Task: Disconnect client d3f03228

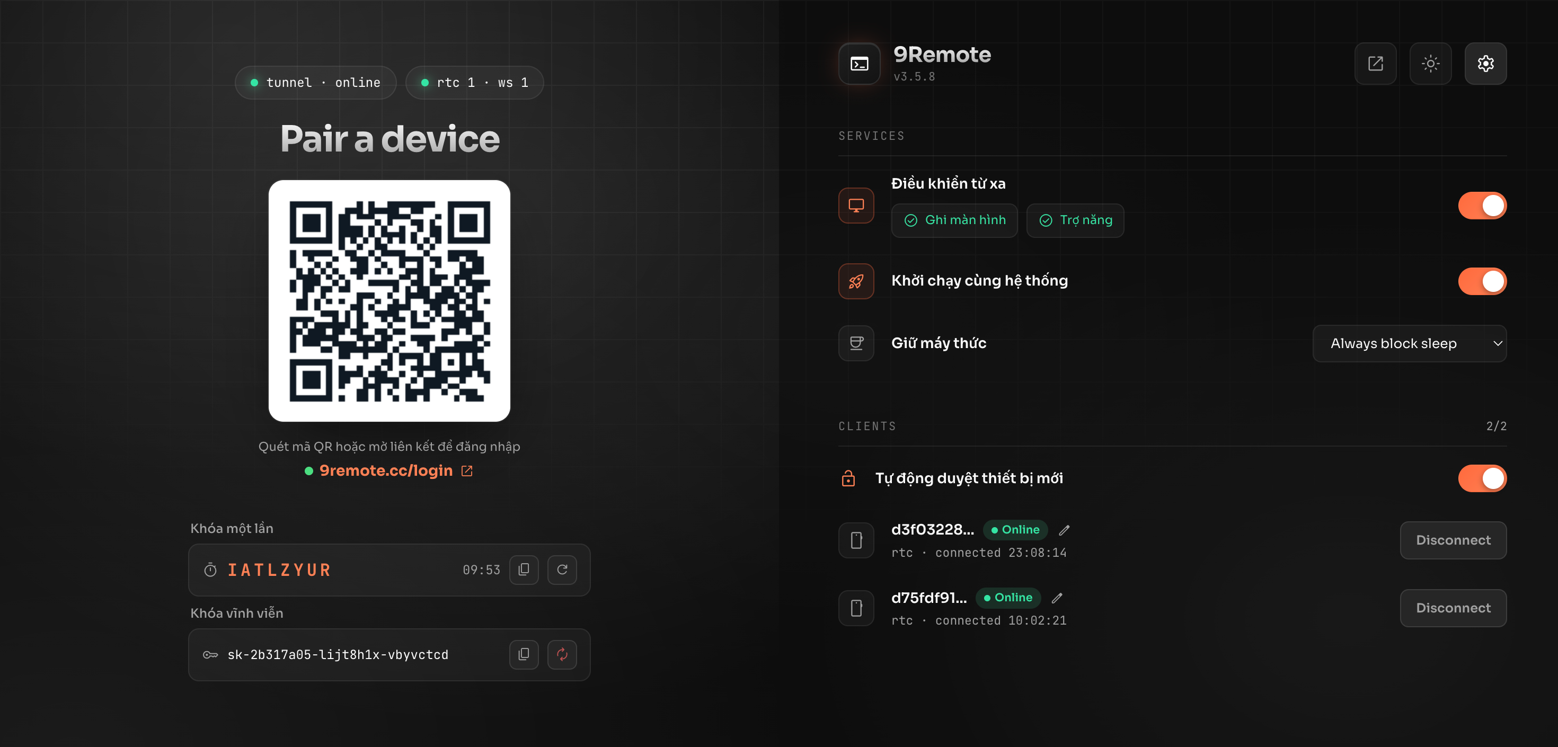Action: [1453, 540]
